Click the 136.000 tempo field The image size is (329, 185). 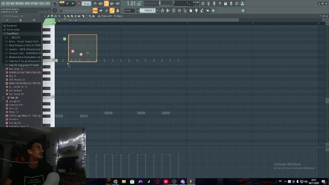[86, 4]
